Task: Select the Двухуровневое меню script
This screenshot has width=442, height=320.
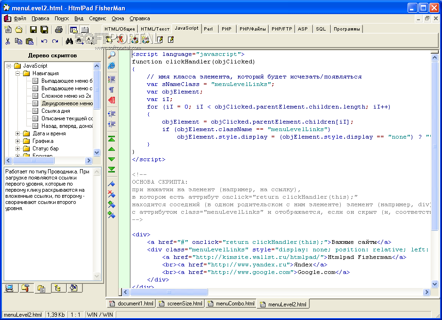Action: [x=67, y=103]
